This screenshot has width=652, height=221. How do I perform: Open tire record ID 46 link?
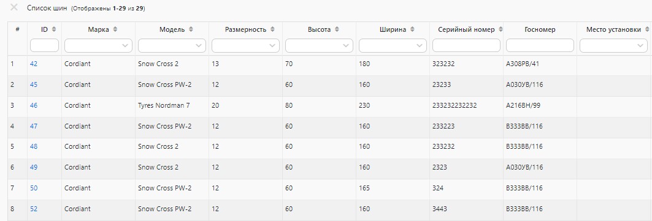point(34,105)
